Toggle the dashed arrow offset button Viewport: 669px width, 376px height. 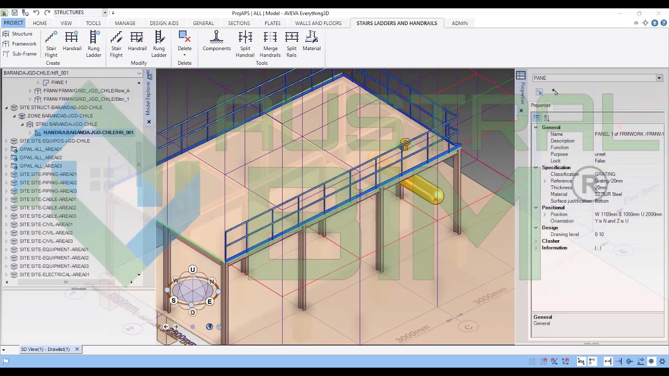pos(619,361)
